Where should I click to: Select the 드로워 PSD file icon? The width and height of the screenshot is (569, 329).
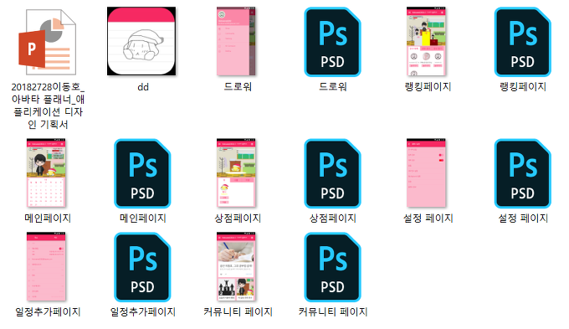point(332,42)
